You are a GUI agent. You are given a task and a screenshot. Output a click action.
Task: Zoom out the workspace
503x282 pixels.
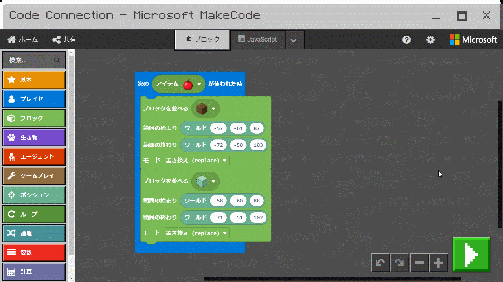point(419,263)
